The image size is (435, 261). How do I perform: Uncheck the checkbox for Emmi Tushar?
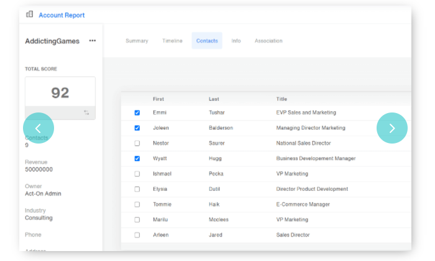coord(137,112)
